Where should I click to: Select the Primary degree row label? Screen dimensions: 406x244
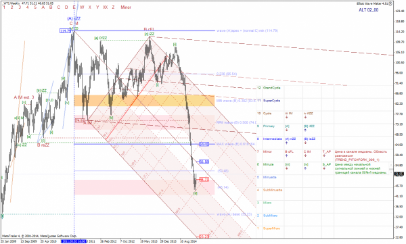click(x=269, y=126)
